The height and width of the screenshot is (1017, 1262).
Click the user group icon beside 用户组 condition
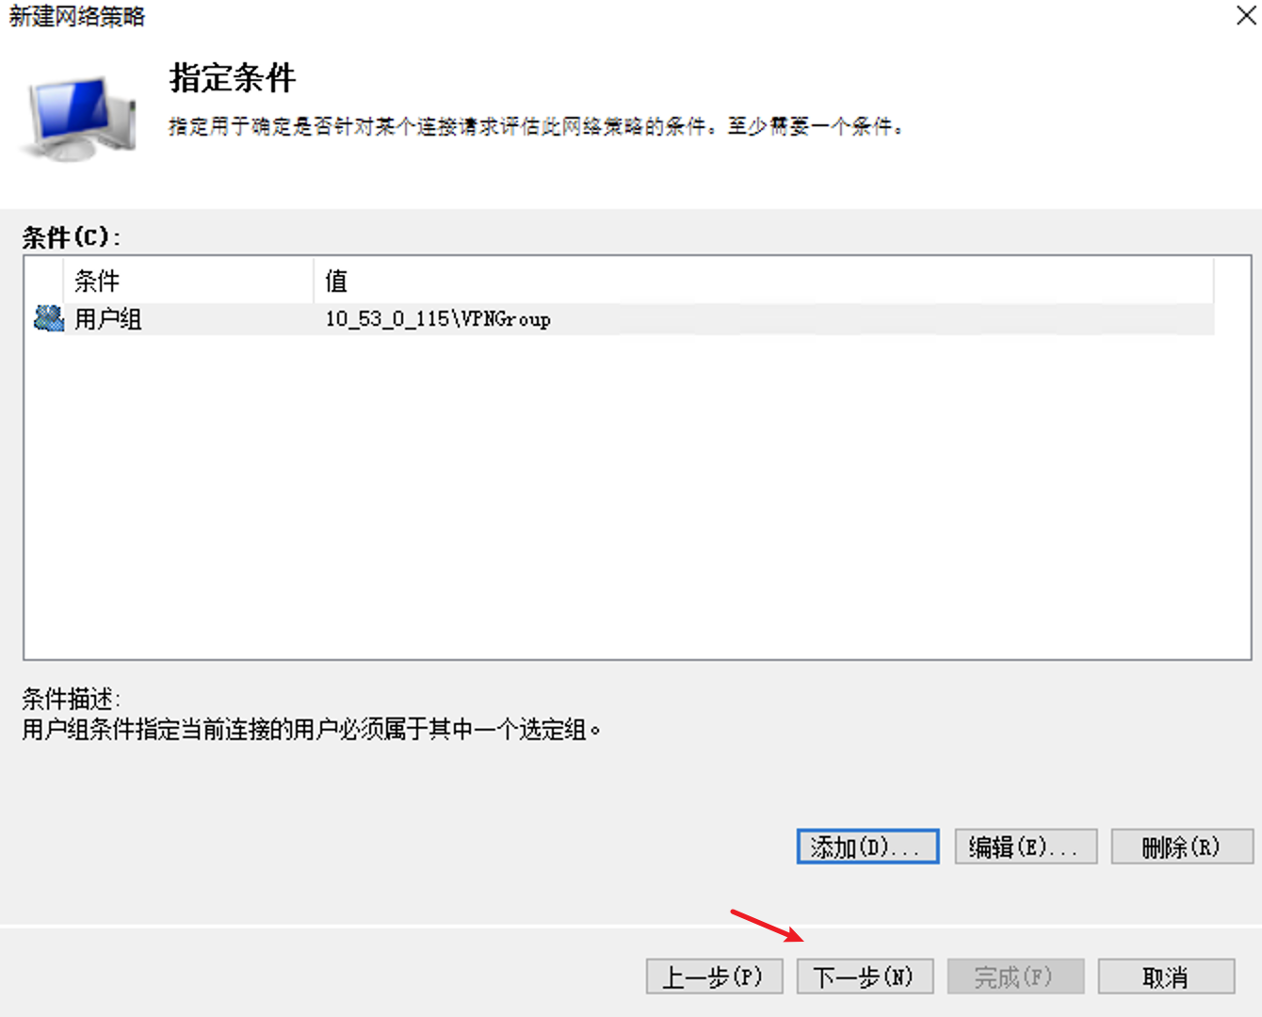47,318
